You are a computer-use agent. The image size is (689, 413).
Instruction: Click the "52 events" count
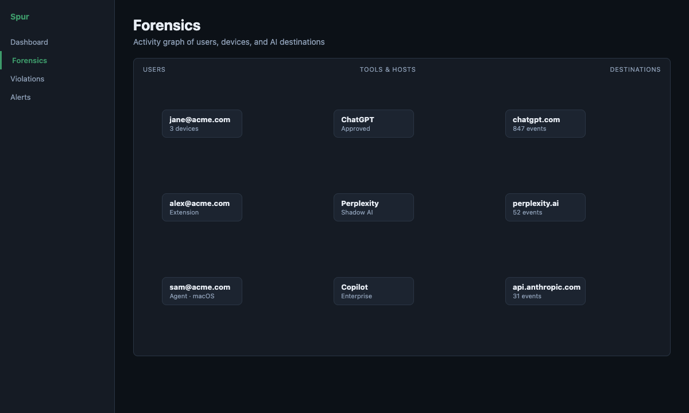tap(528, 212)
